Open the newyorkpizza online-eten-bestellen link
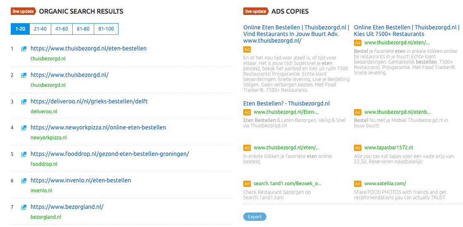Screen dimensions: 463x227 pos(98,127)
